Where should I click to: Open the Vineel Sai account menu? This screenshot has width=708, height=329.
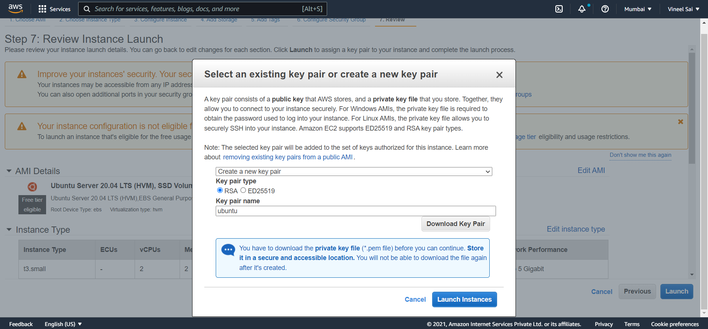tap(683, 9)
